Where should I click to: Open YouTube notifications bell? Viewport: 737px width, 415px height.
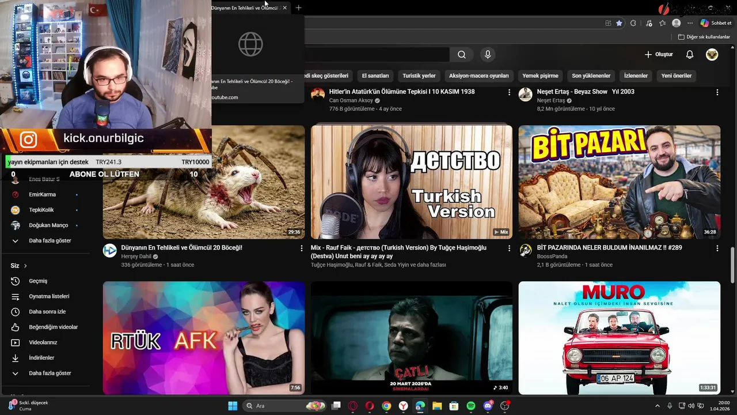690,55
